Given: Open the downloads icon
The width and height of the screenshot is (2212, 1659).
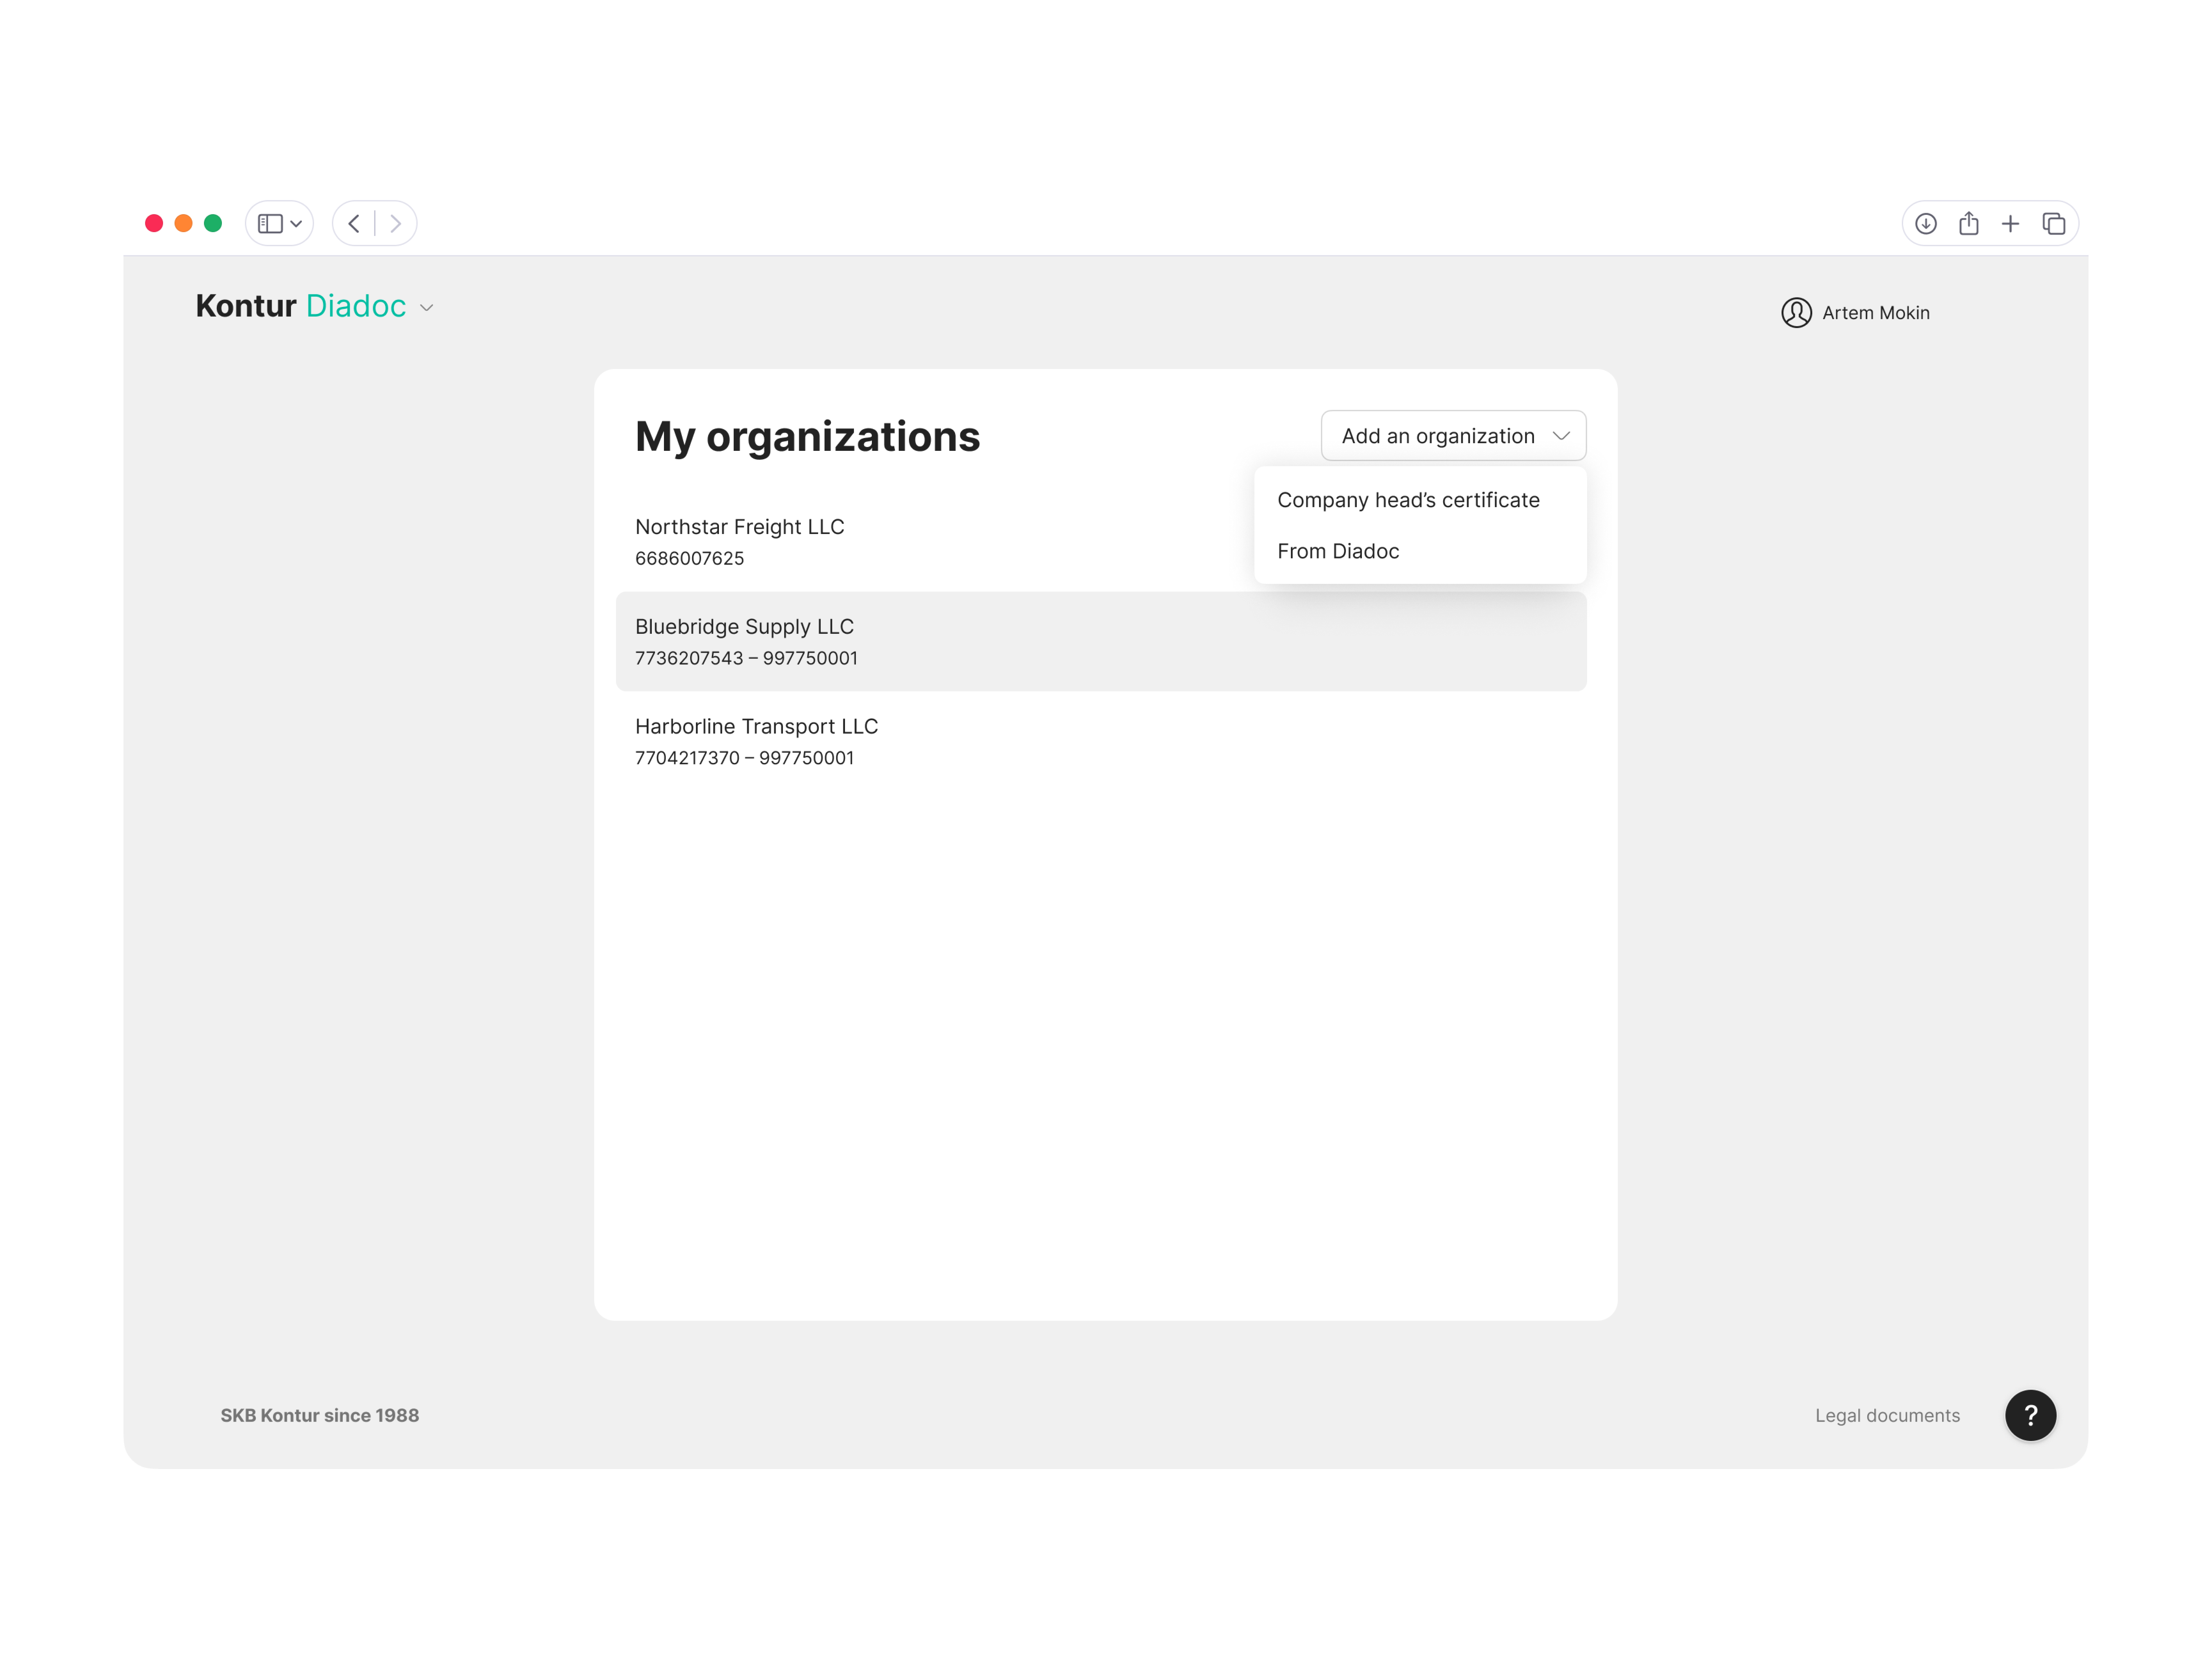Looking at the screenshot, I should [1926, 223].
